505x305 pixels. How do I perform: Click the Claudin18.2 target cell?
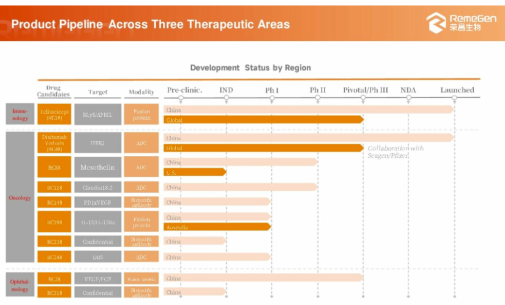click(x=97, y=188)
